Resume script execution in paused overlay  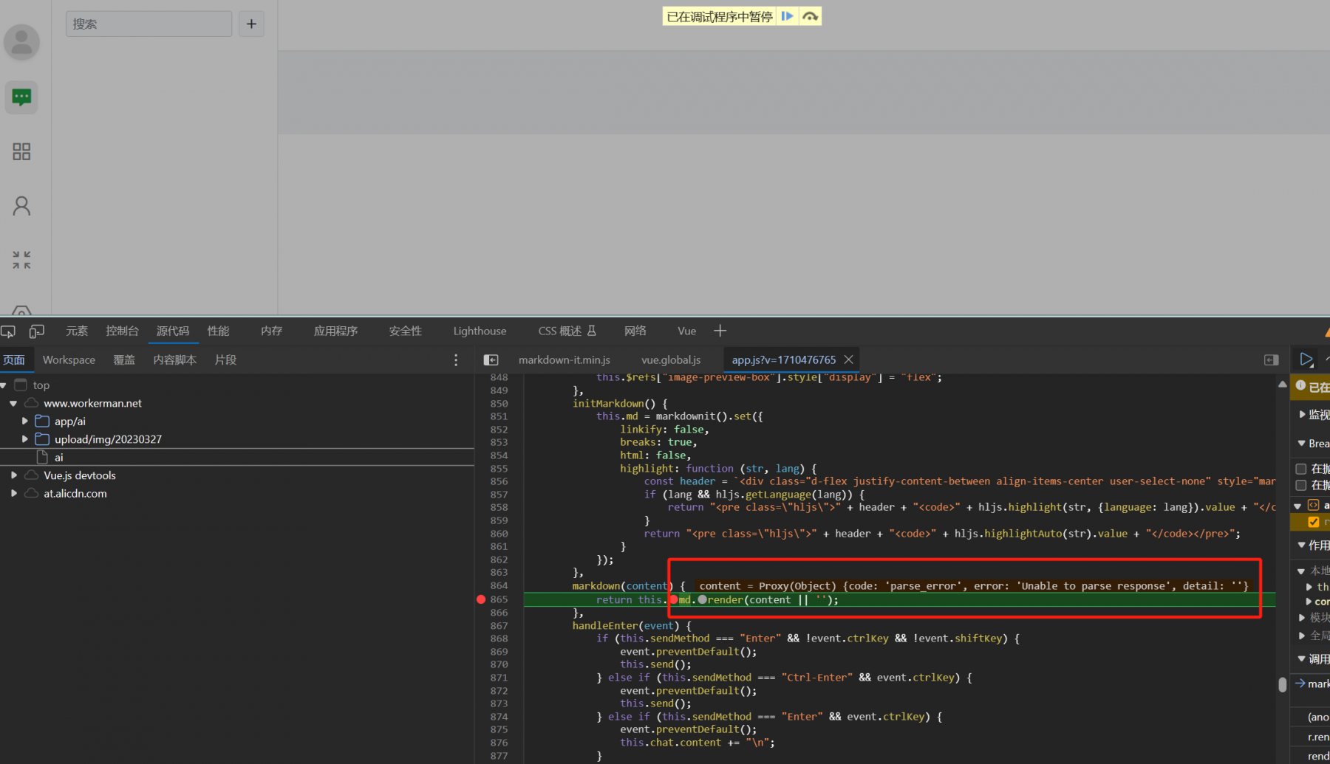pos(788,16)
